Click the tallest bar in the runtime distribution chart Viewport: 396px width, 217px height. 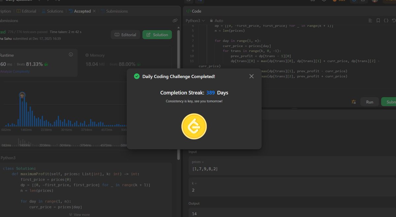[x=20, y=112]
